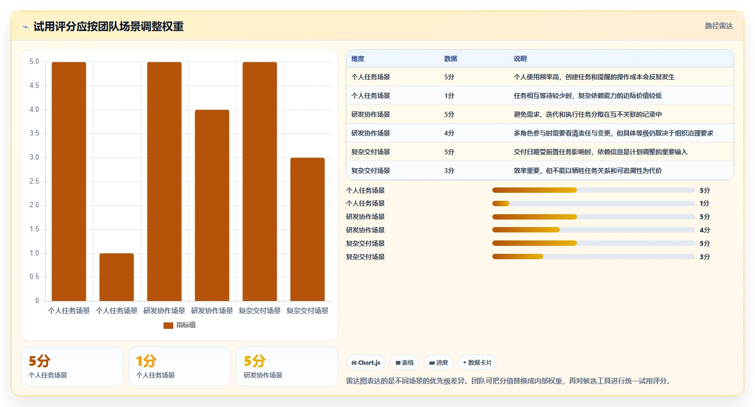Click the 进度 chip
The width and height of the screenshot is (755, 407).
pos(439,363)
